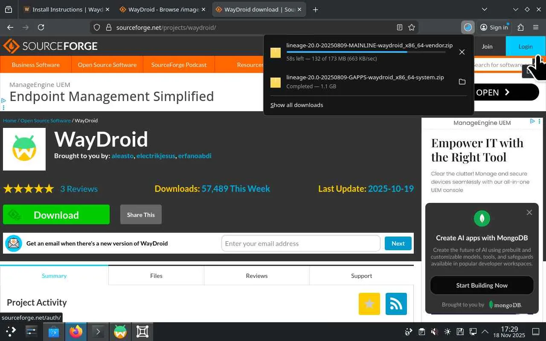Open contributor electrikjesus's profile

point(156,156)
